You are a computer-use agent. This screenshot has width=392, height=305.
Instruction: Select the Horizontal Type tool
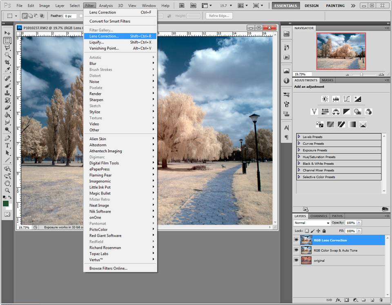[7, 145]
